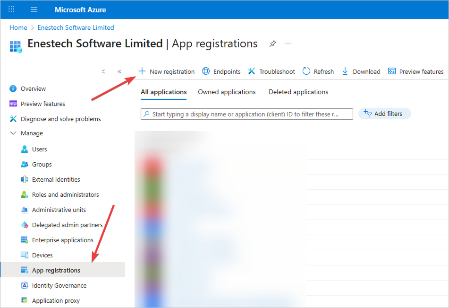This screenshot has height=308, width=449.
Task: Click the search magnifier icon
Action: 147,114
